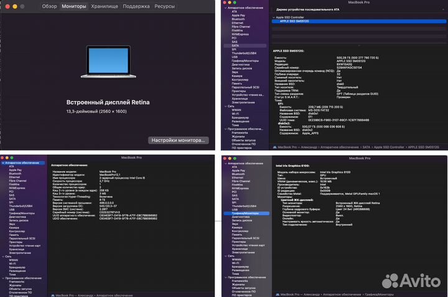Collapse Apple SSD Controller in SATA window

[x=274, y=17]
